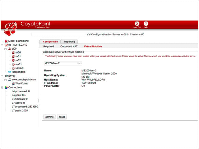Select sv01 in the tree
The width and height of the screenshot is (199, 149).
18,56
